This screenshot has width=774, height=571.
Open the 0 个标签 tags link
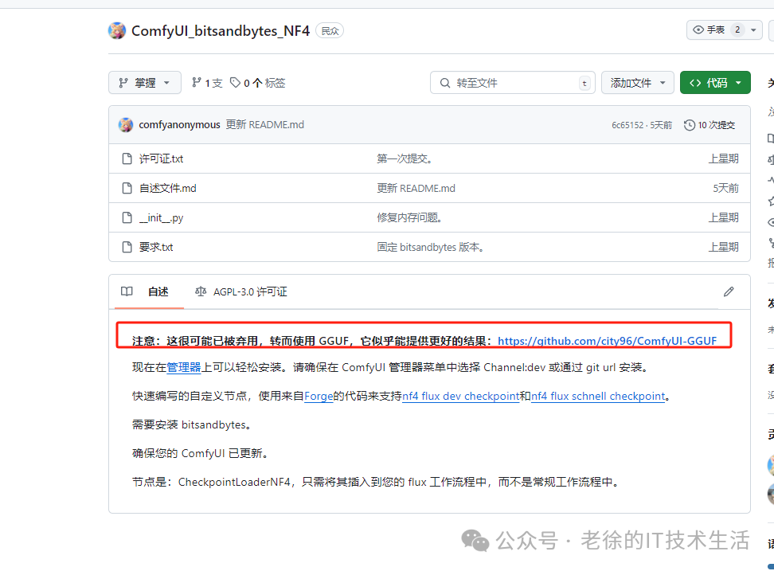click(x=258, y=83)
